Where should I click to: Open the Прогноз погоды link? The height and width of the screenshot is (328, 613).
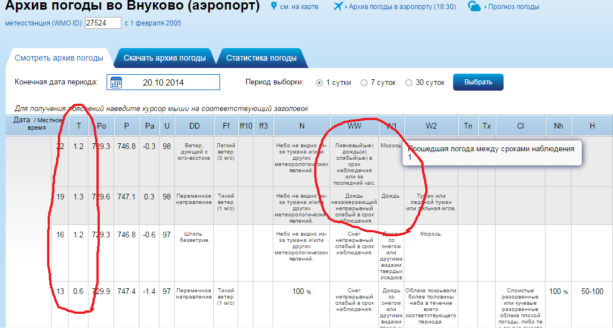coord(513,7)
